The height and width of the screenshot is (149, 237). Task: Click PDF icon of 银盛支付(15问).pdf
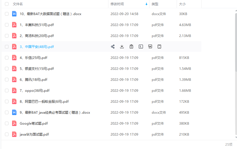(14, 68)
